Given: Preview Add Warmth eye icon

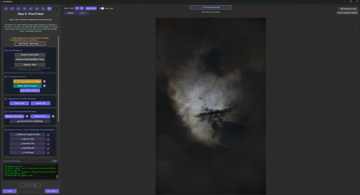Looking at the screenshot, I should click(48, 148).
